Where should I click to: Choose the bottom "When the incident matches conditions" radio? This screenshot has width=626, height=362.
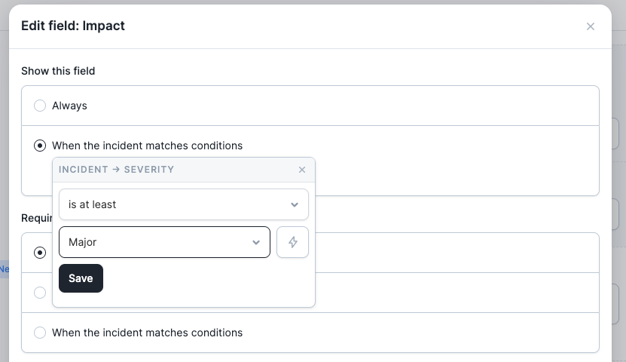point(40,333)
